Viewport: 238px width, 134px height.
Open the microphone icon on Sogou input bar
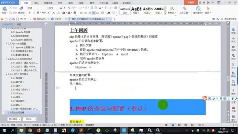coord(221,99)
